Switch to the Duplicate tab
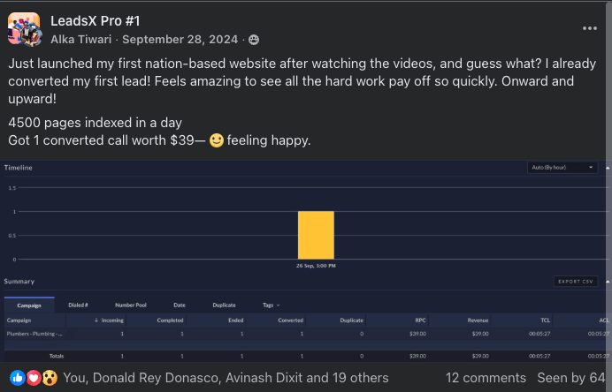Image resolution: width=612 pixels, height=392 pixels. click(224, 305)
